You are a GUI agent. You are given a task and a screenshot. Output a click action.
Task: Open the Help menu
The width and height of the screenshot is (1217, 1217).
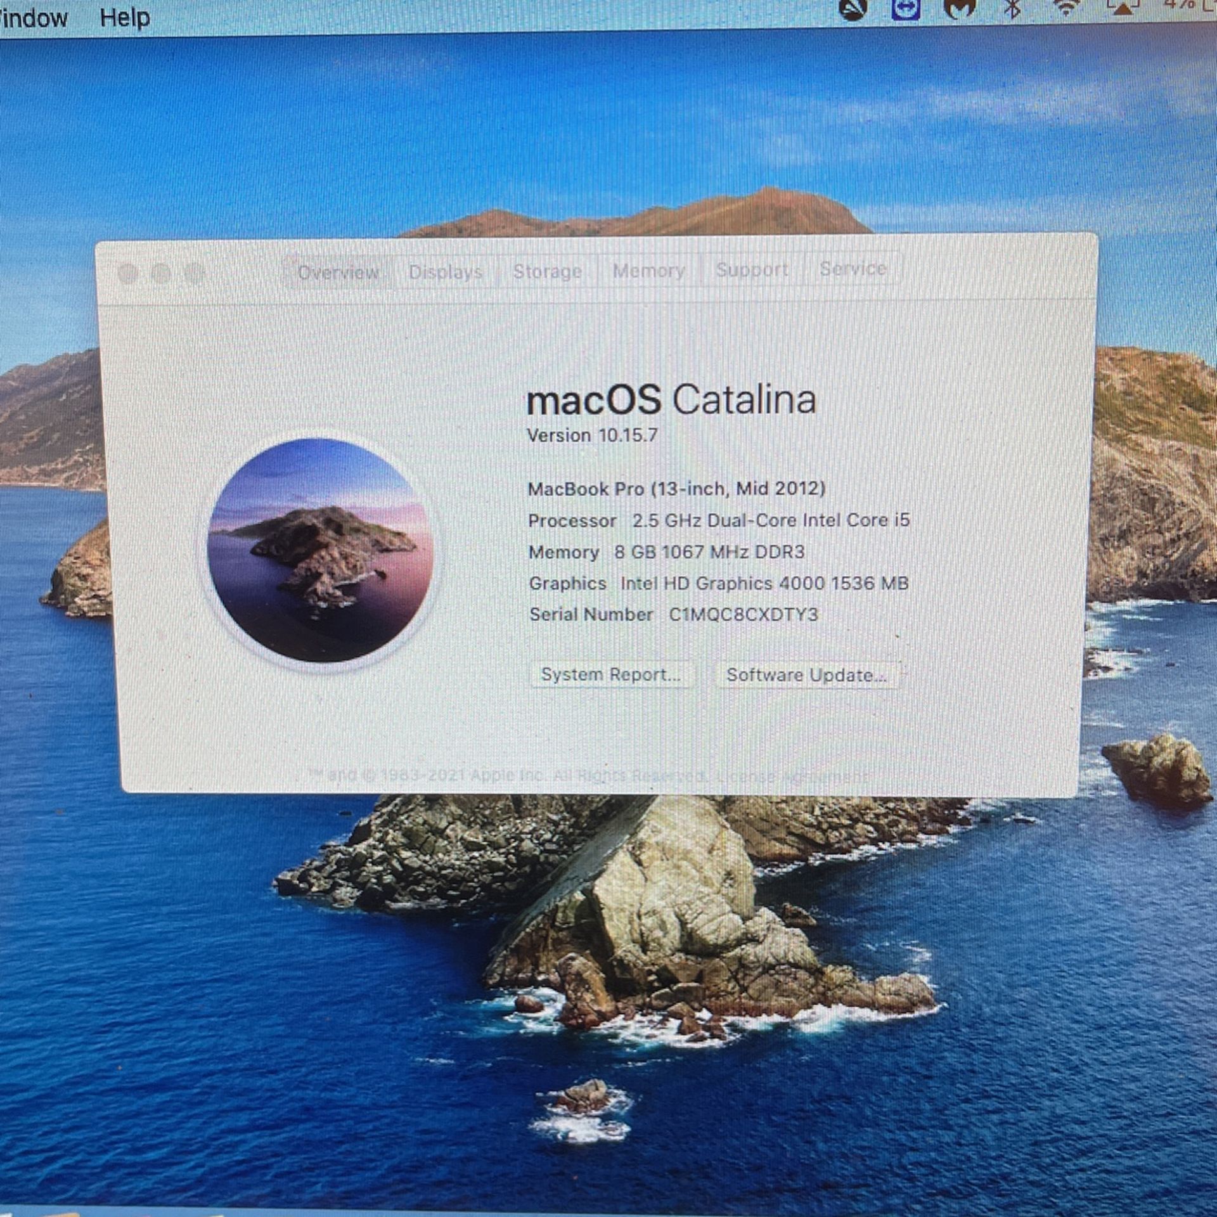tap(125, 17)
